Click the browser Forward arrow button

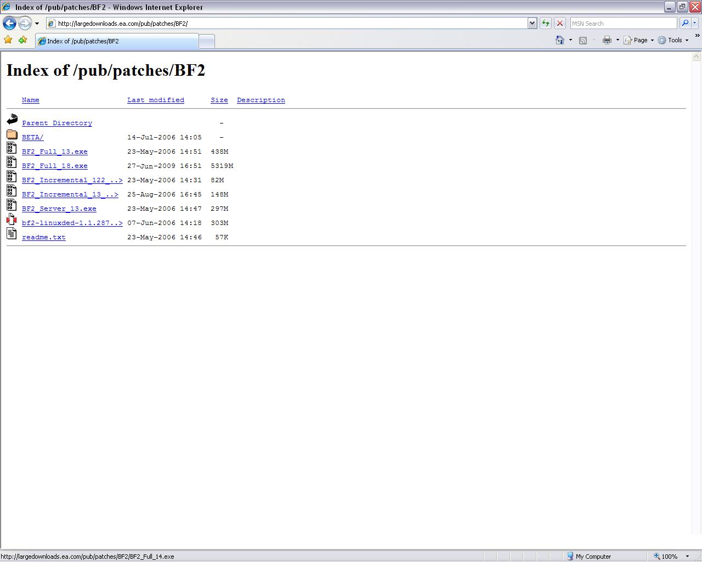pos(25,23)
